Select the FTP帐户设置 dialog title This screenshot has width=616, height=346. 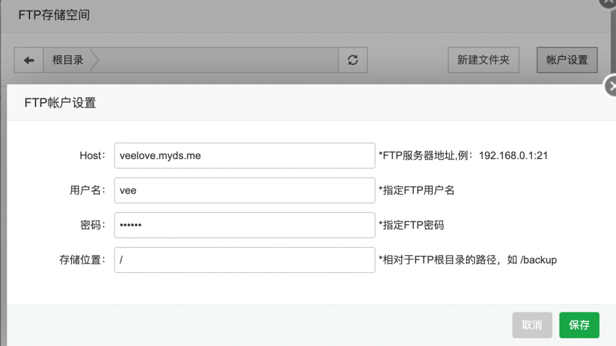pos(60,103)
